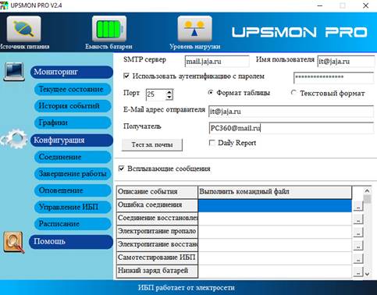Image resolution: width=377 pixels, height=295 pixels.
Task: Click the events table scrollbar thumb
Action: tap(367, 199)
